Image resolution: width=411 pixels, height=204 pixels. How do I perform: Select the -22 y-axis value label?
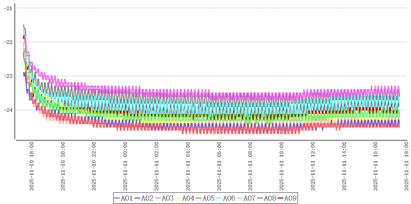click(8, 42)
